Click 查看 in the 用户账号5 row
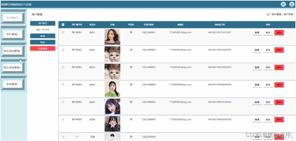296x141 pixels. tap(257, 102)
